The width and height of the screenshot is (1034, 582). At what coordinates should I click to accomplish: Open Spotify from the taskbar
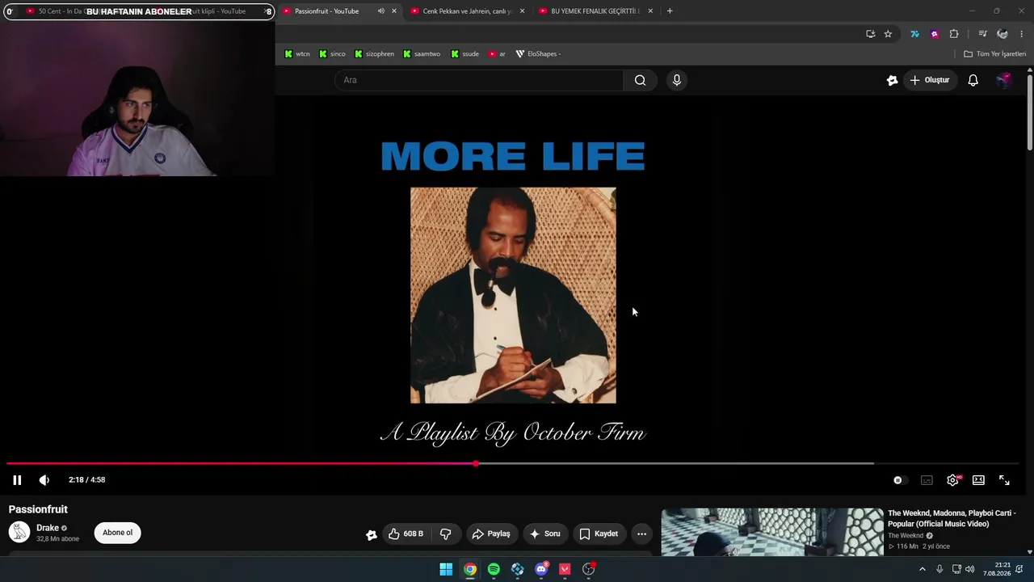pos(494,569)
